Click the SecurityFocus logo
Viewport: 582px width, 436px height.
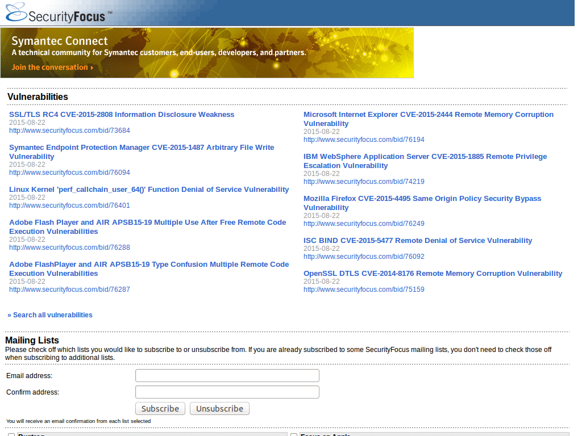click(x=59, y=12)
